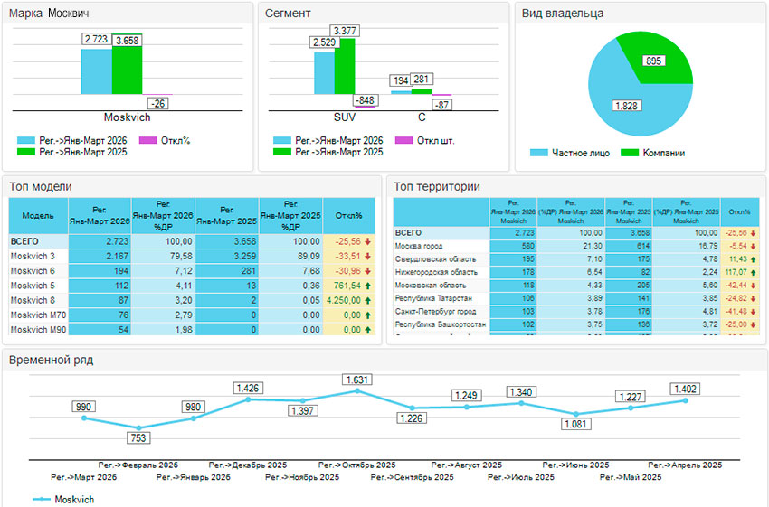Toggle Moskvich series legend under time chart

click(x=62, y=499)
